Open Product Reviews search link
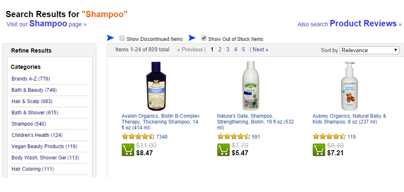The width and height of the screenshot is (404, 192). pos(363,24)
